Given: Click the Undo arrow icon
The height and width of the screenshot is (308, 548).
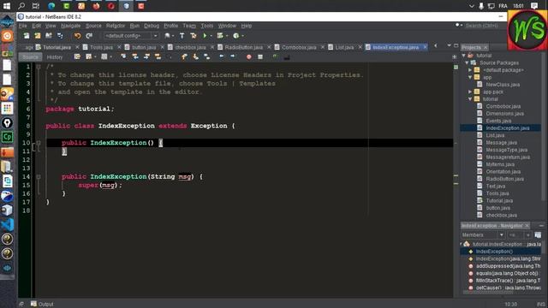Looking at the screenshot, I should 77,36.
